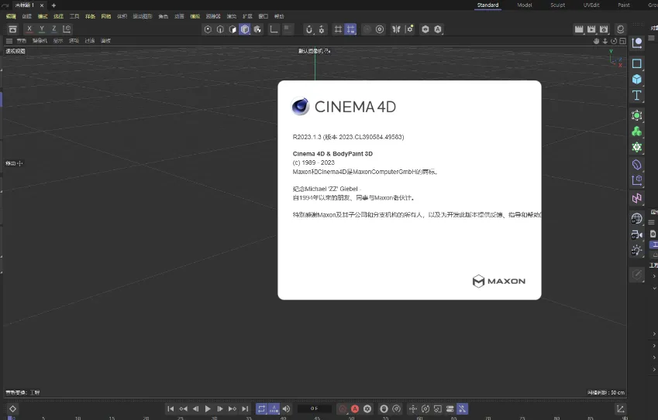
Task: Go to the start of animation
Action: coord(171,408)
